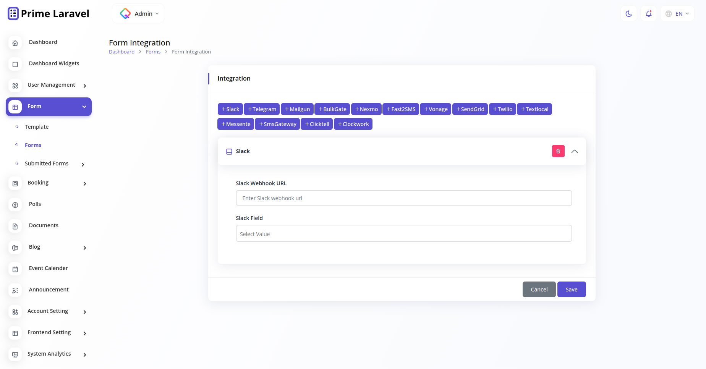Open Submitted Forms in the sidebar

(47, 163)
